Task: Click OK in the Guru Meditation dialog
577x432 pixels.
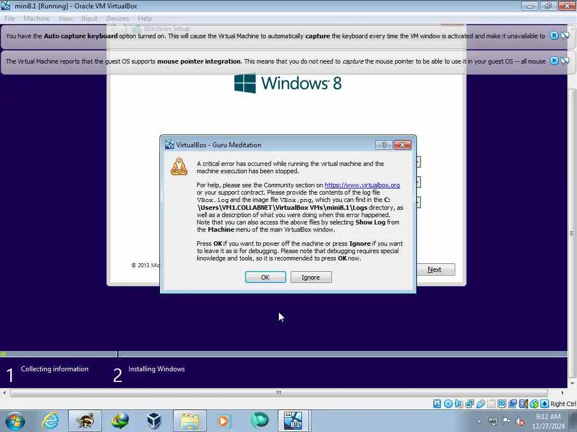Action: click(x=265, y=277)
